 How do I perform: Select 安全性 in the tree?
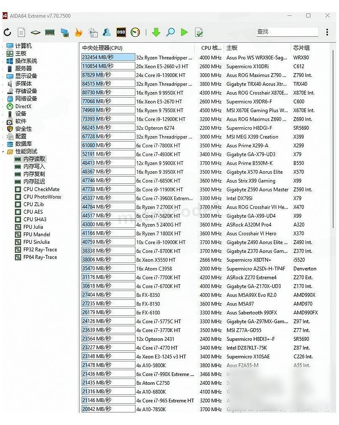23,129
